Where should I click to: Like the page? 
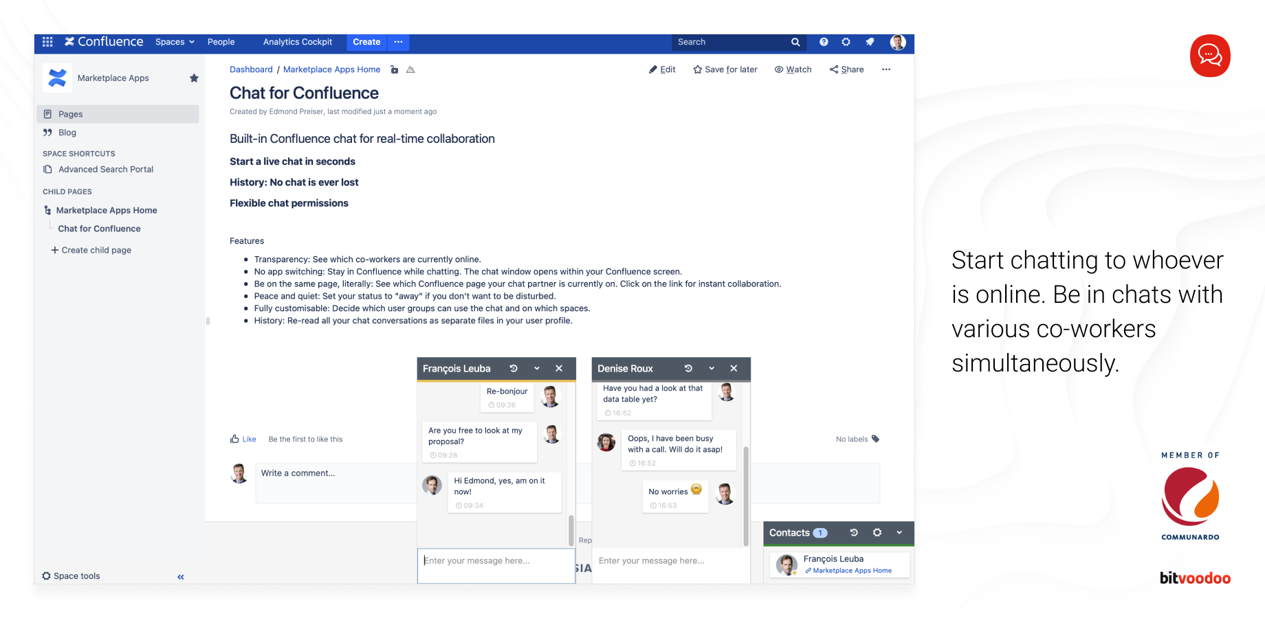tap(243, 439)
